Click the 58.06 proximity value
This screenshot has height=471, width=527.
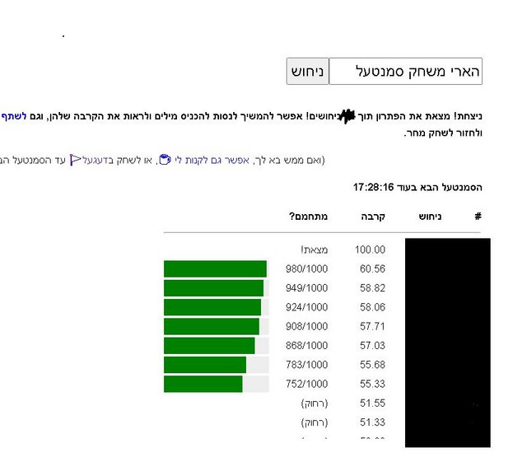(372, 307)
